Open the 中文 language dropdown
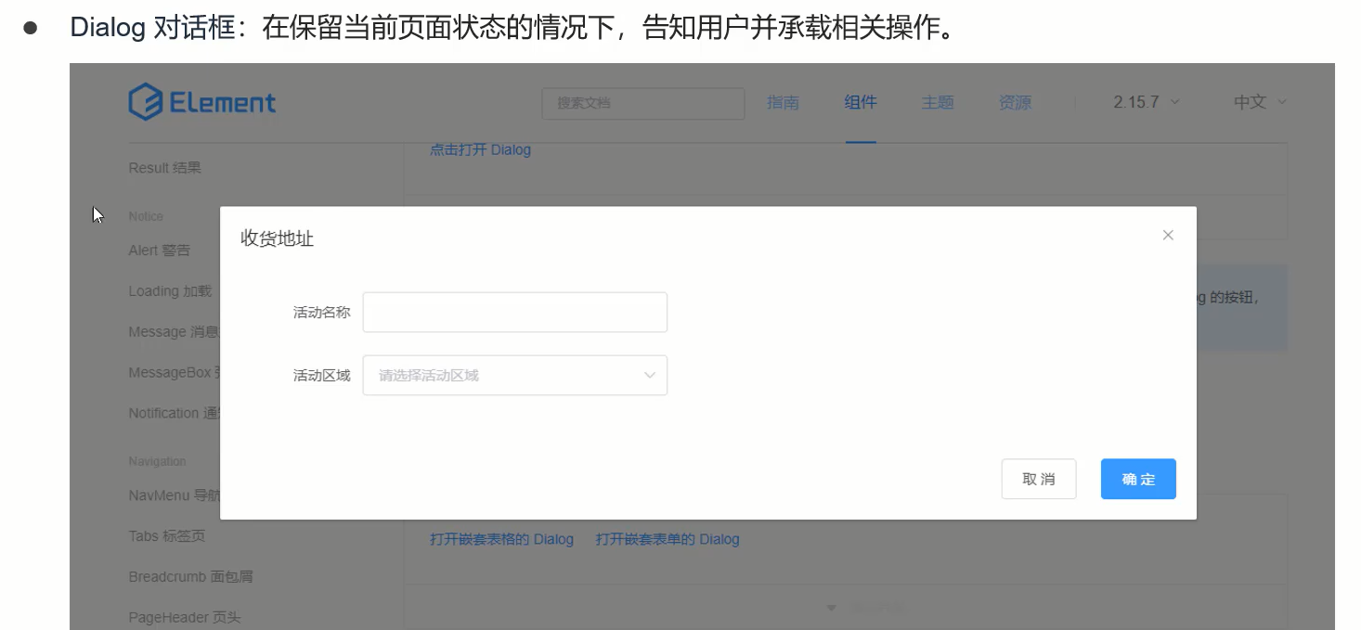The height and width of the screenshot is (630, 1361). (1261, 103)
